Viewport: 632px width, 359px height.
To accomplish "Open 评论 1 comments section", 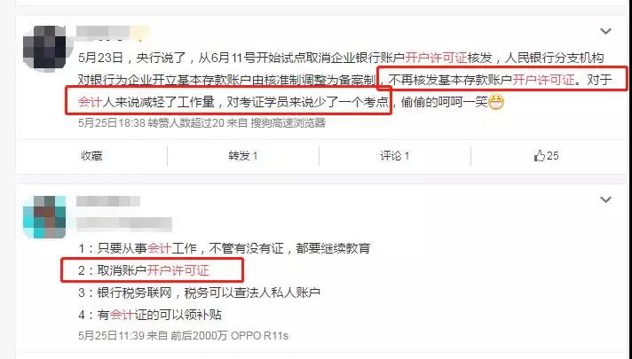I will pos(395,156).
